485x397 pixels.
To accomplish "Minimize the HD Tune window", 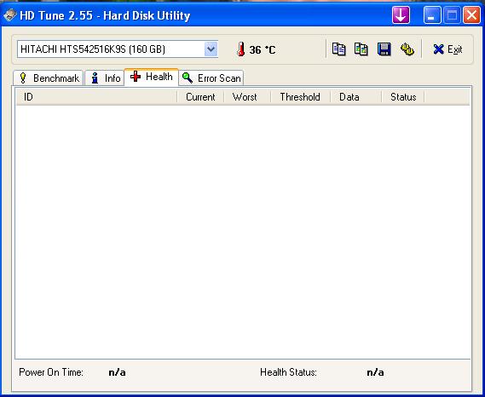I will pyautogui.click(x=432, y=15).
